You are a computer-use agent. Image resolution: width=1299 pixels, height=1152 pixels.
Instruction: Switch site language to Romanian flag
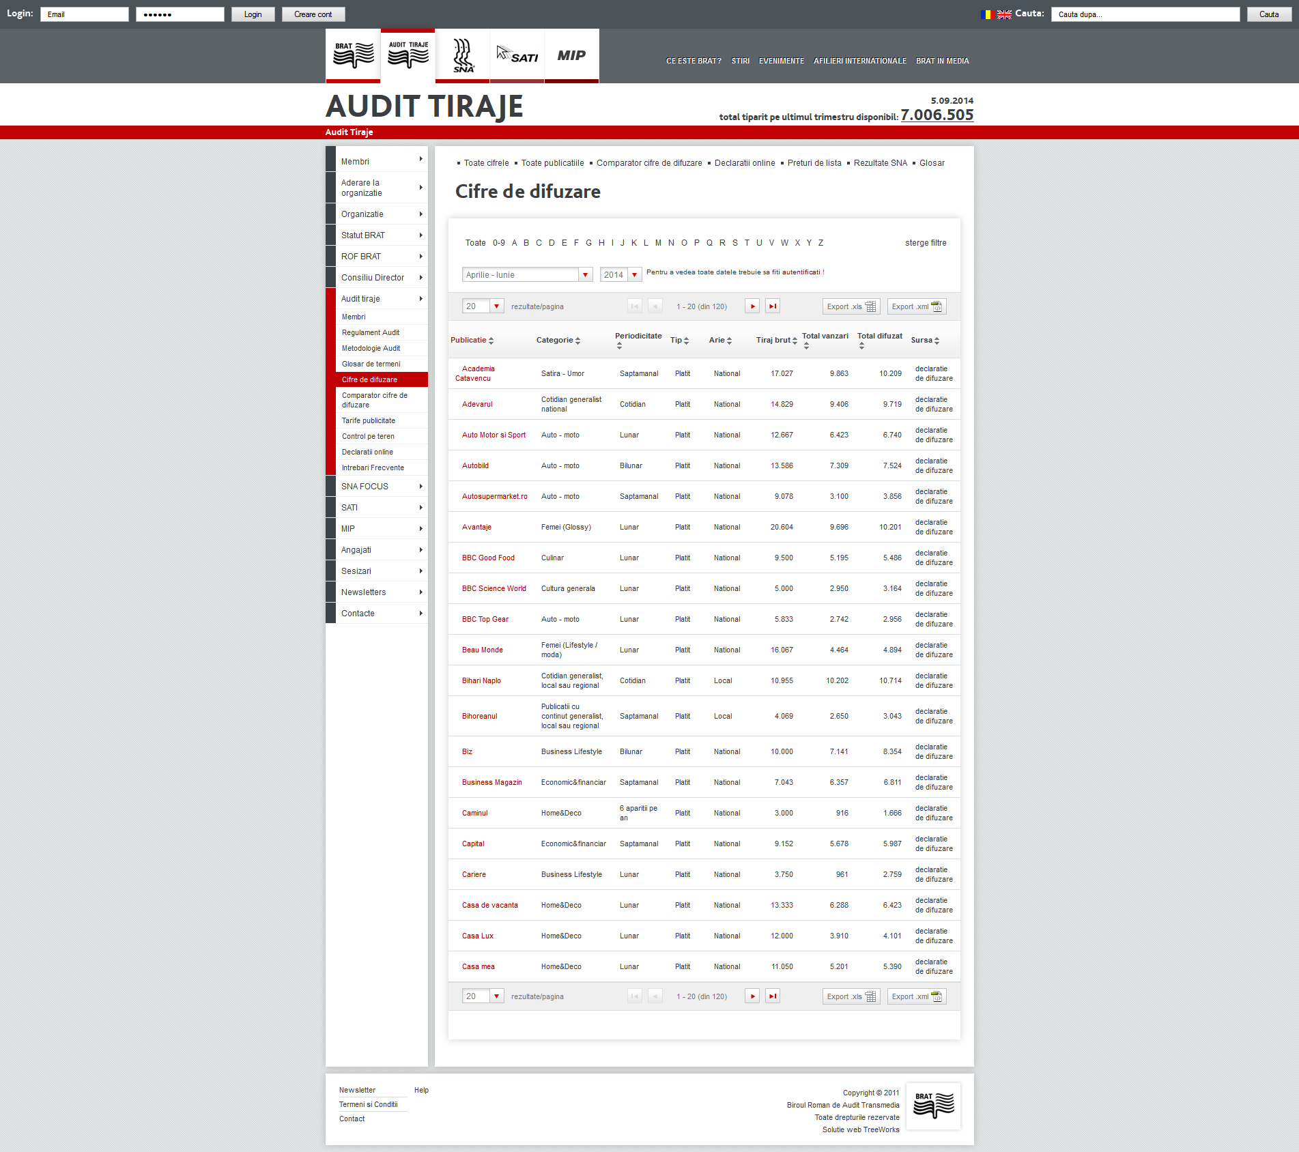(x=987, y=14)
